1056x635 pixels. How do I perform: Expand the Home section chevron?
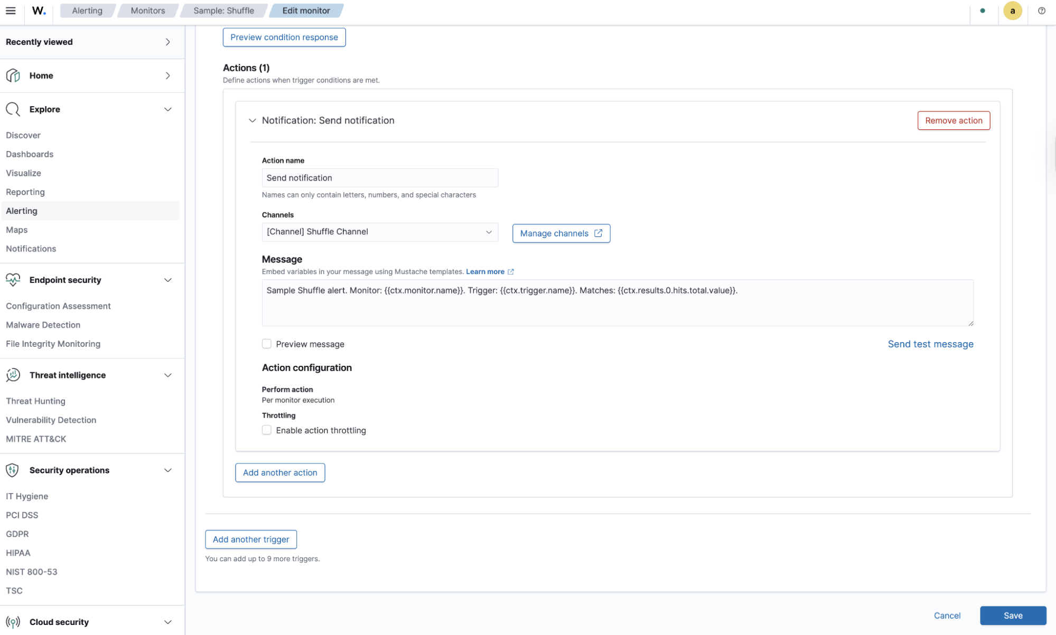click(x=168, y=75)
